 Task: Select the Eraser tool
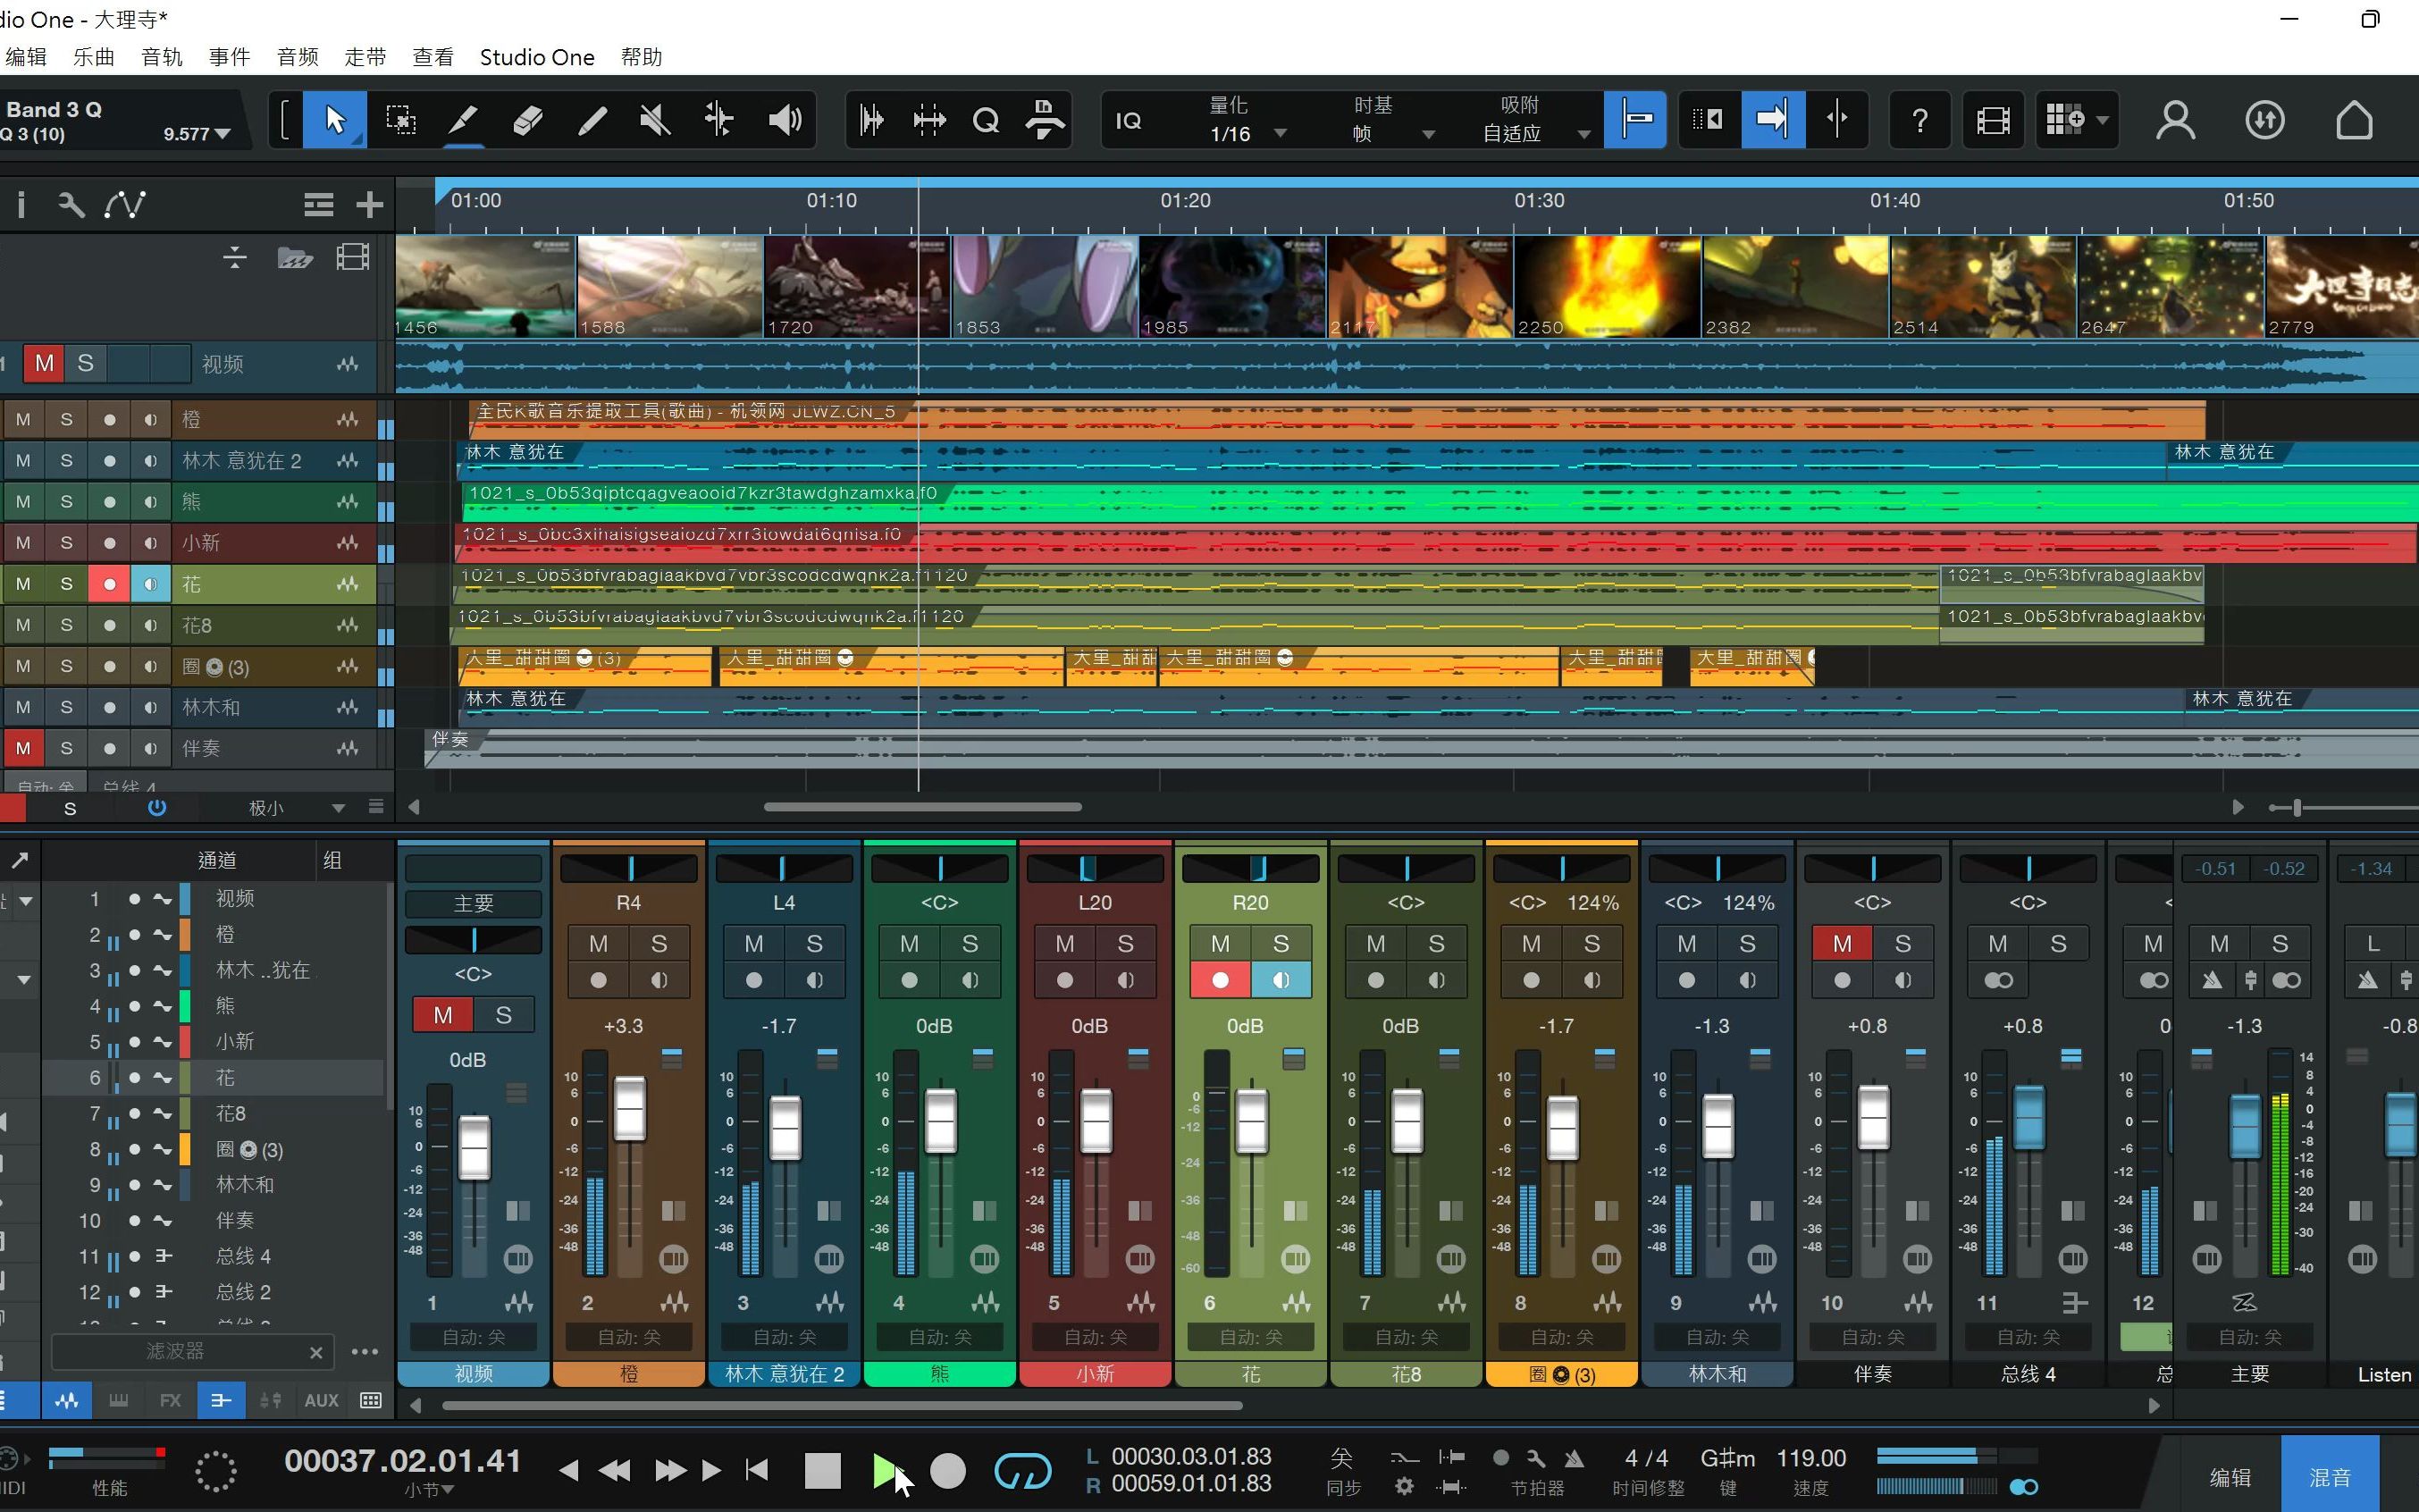(527, 120)
